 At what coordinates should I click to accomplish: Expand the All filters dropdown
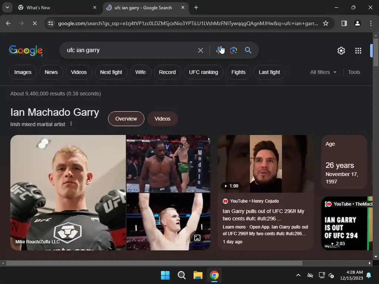[x=323, y=72]
